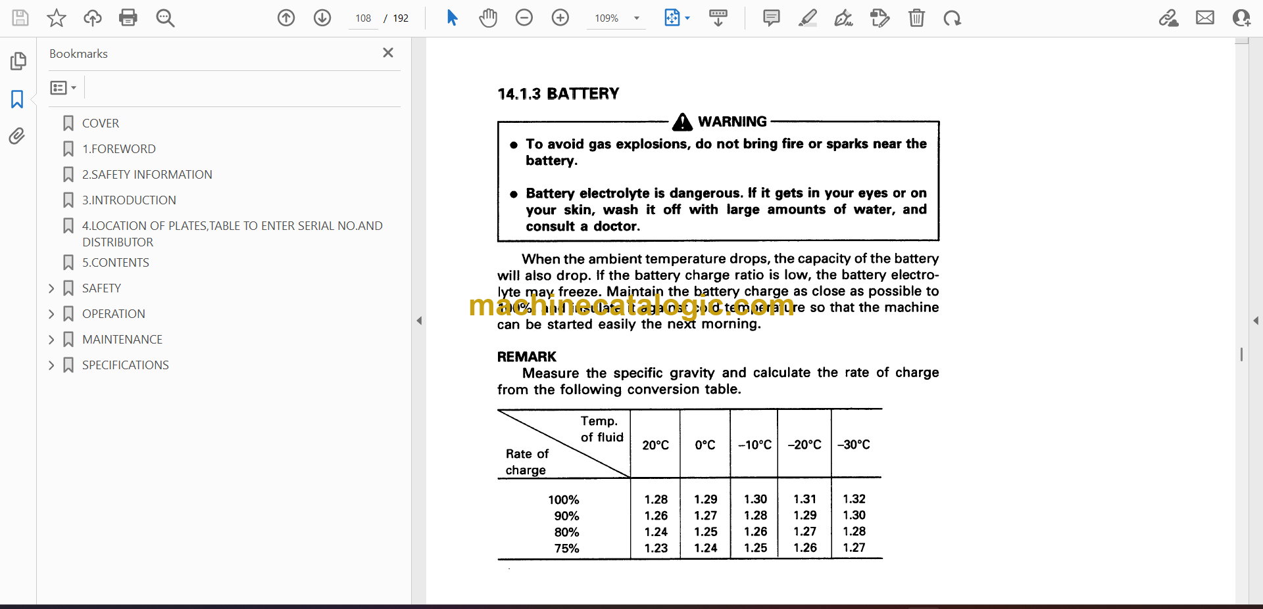The width and height of the screenshot is (1263, 609).
Task: Select 2.SAFETY INFORMATION bookmark
Action: tap(147, 175)
